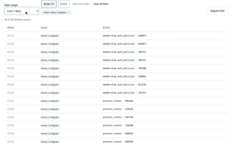Open the Actor (1) filter menu
This screenshot has width=232, height=145.
pos(49,4)
